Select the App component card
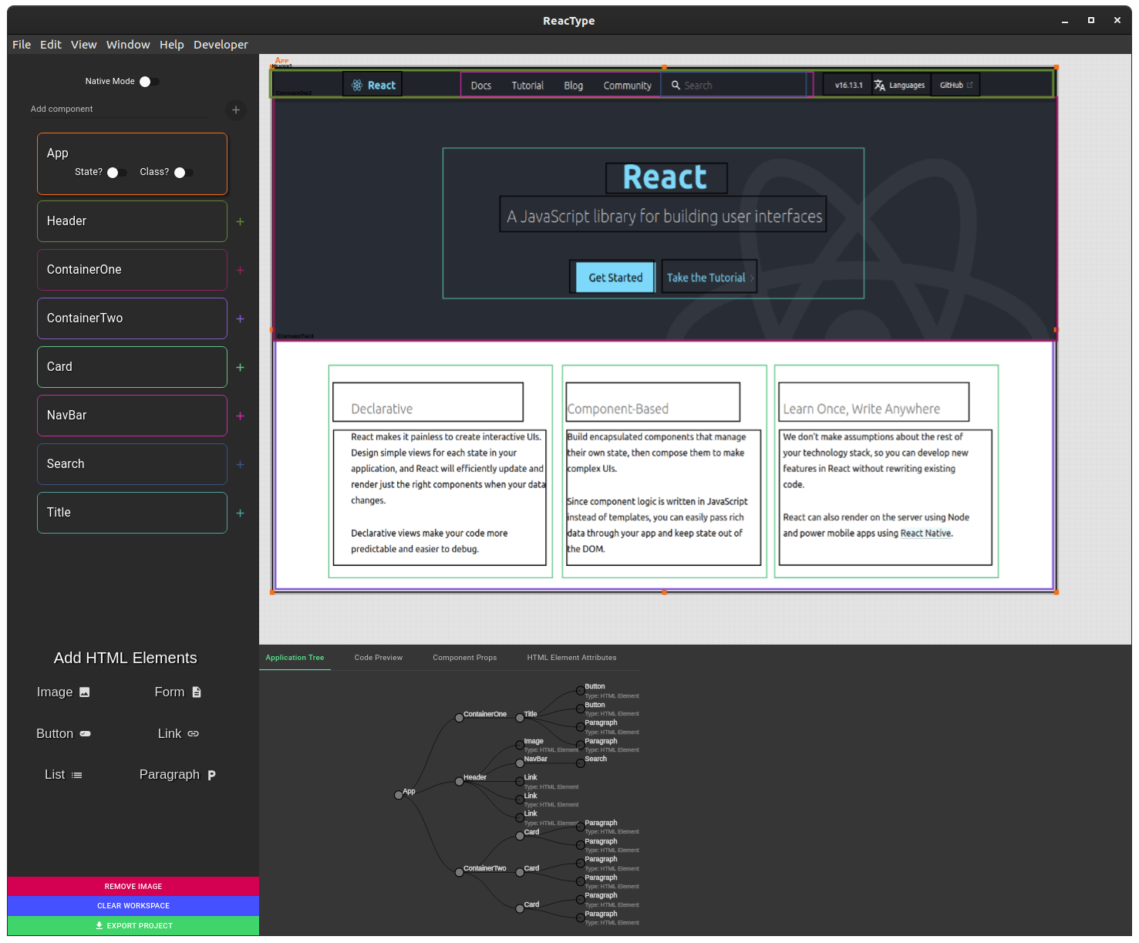Image resolution: width=1139 pixels, height=943 pixels. [x=132, y=163]
